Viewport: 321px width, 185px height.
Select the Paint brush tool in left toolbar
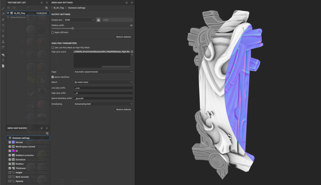pyautogui.click(x=3, y=8)
